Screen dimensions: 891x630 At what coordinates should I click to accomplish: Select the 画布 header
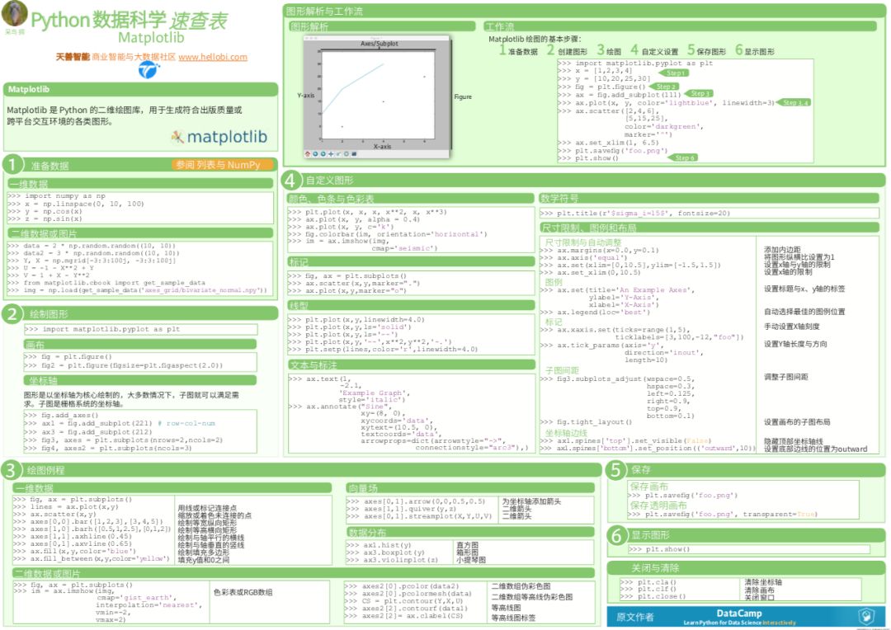[x=140, y=344]
